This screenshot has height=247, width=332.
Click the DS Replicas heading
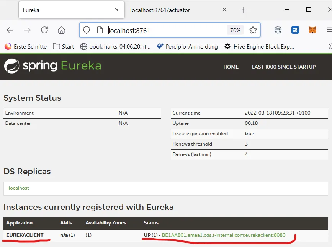(x=27, y=172)
